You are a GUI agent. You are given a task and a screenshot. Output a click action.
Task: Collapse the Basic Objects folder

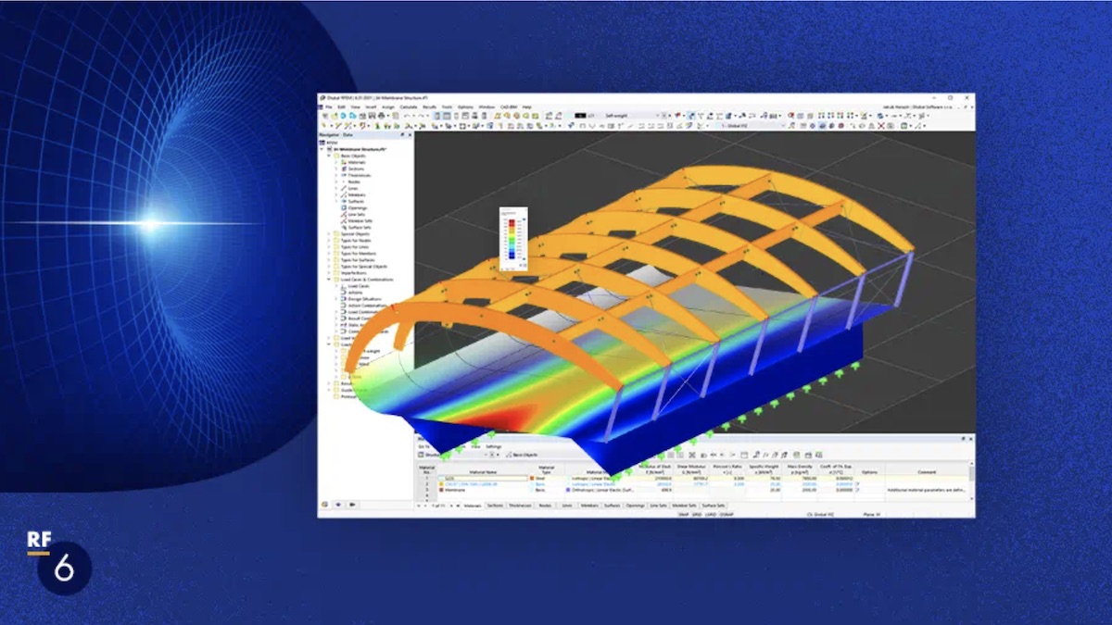(329, 156)
